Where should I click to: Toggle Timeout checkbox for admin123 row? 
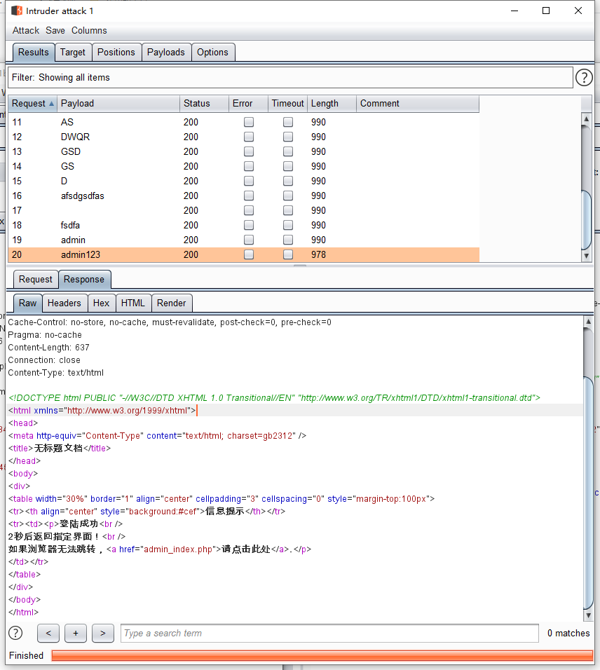(288, 254)
